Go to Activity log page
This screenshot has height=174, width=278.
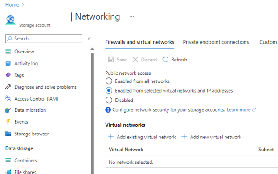[26, 63]
